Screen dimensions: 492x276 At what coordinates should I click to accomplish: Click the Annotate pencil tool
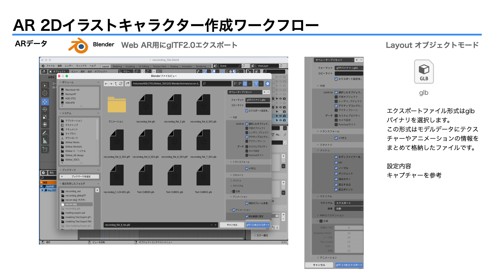(45, 133)
